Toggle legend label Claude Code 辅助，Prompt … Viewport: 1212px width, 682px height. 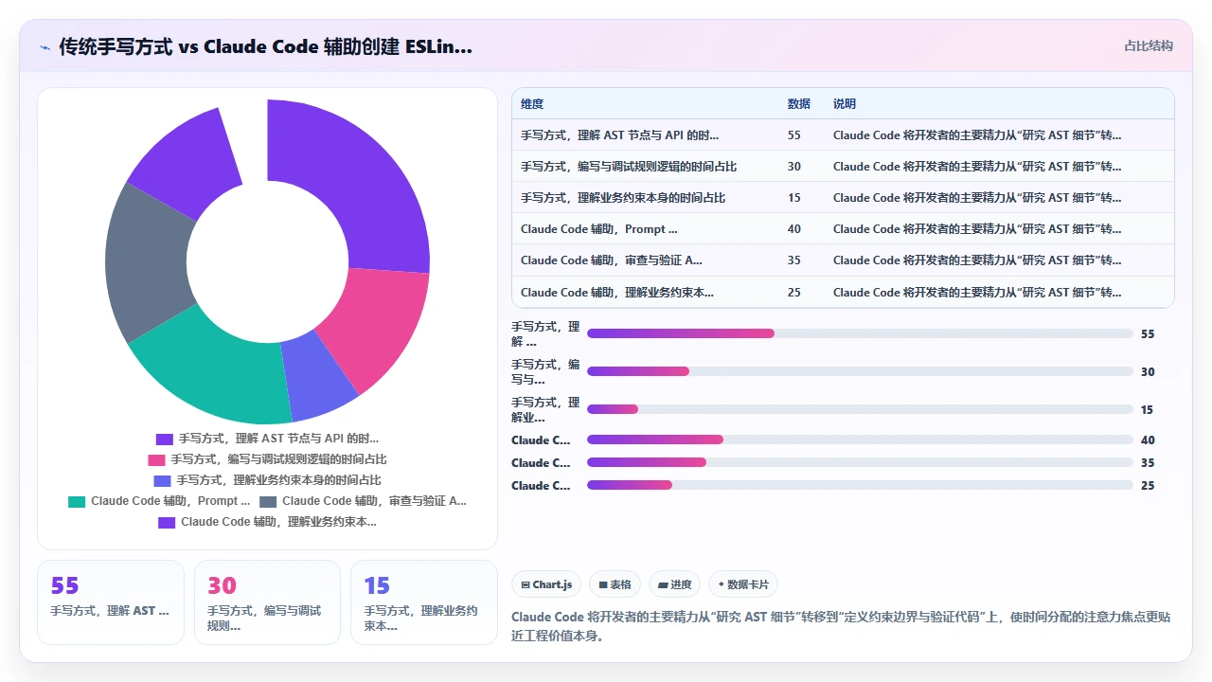(170, 501)
